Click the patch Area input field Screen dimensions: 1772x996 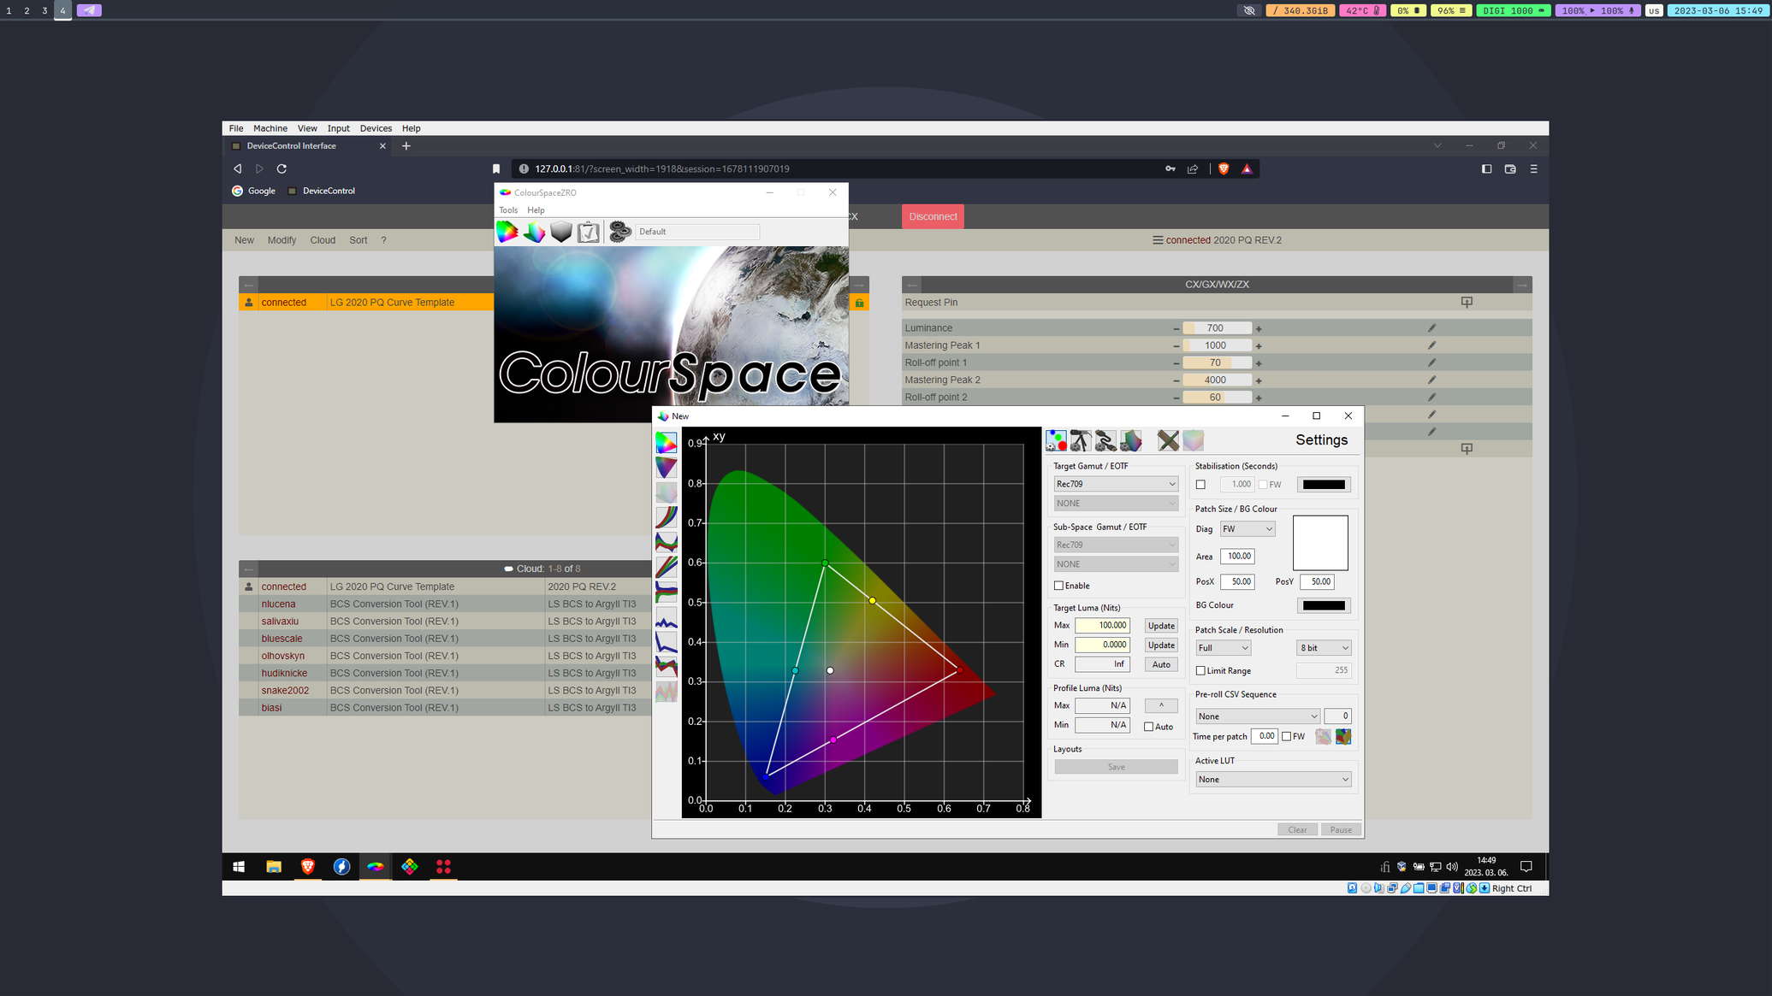(x=1237, y=557)
